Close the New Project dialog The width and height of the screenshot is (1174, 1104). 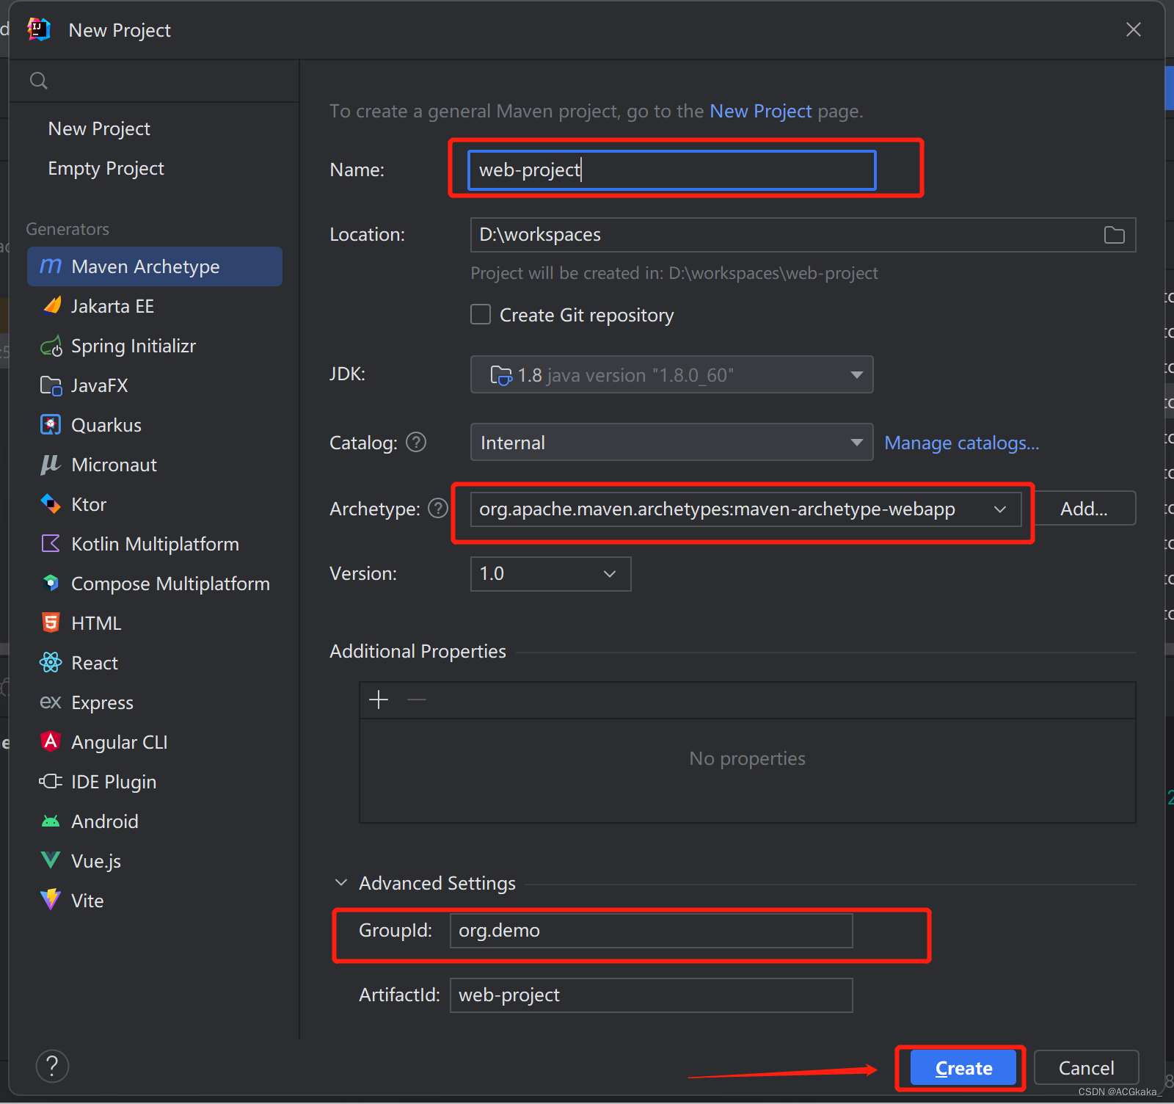pyautogui.click(x=1133, y=29)
